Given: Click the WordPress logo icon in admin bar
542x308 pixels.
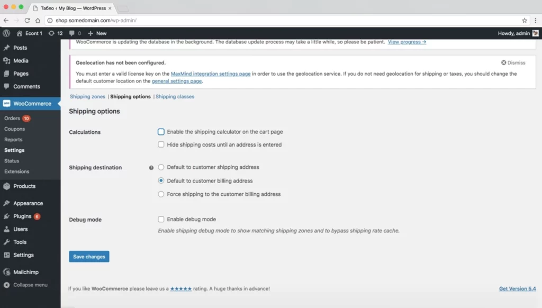Looking at the screenshot, I should [6, 33].
